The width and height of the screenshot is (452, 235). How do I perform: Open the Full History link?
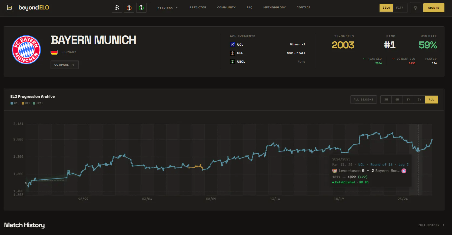point(431,225)
